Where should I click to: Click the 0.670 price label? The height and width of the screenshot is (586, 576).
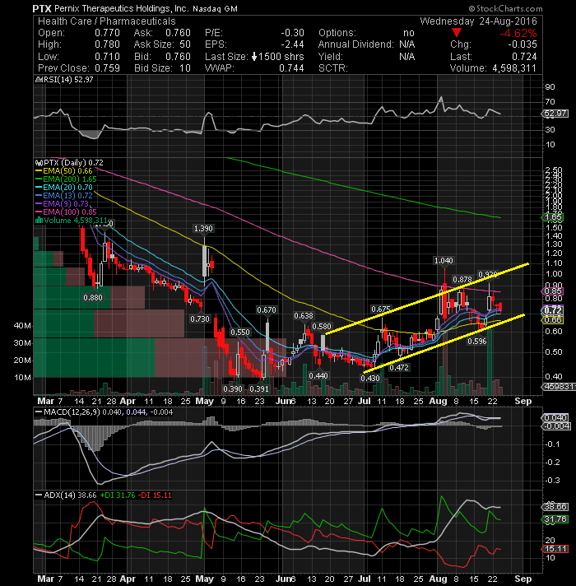coord(267,309)
